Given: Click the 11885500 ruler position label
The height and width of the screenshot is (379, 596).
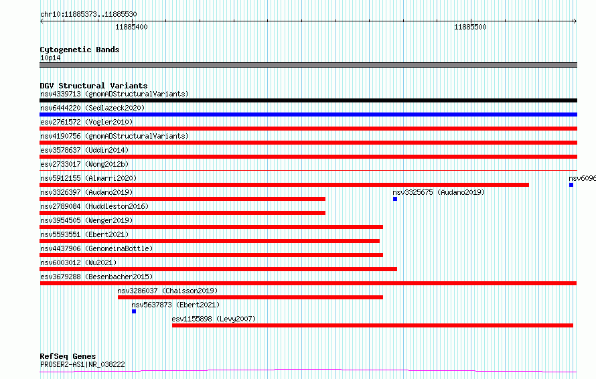Looking at the screenshot, I should pyautogui.click(x=470, y=27).
